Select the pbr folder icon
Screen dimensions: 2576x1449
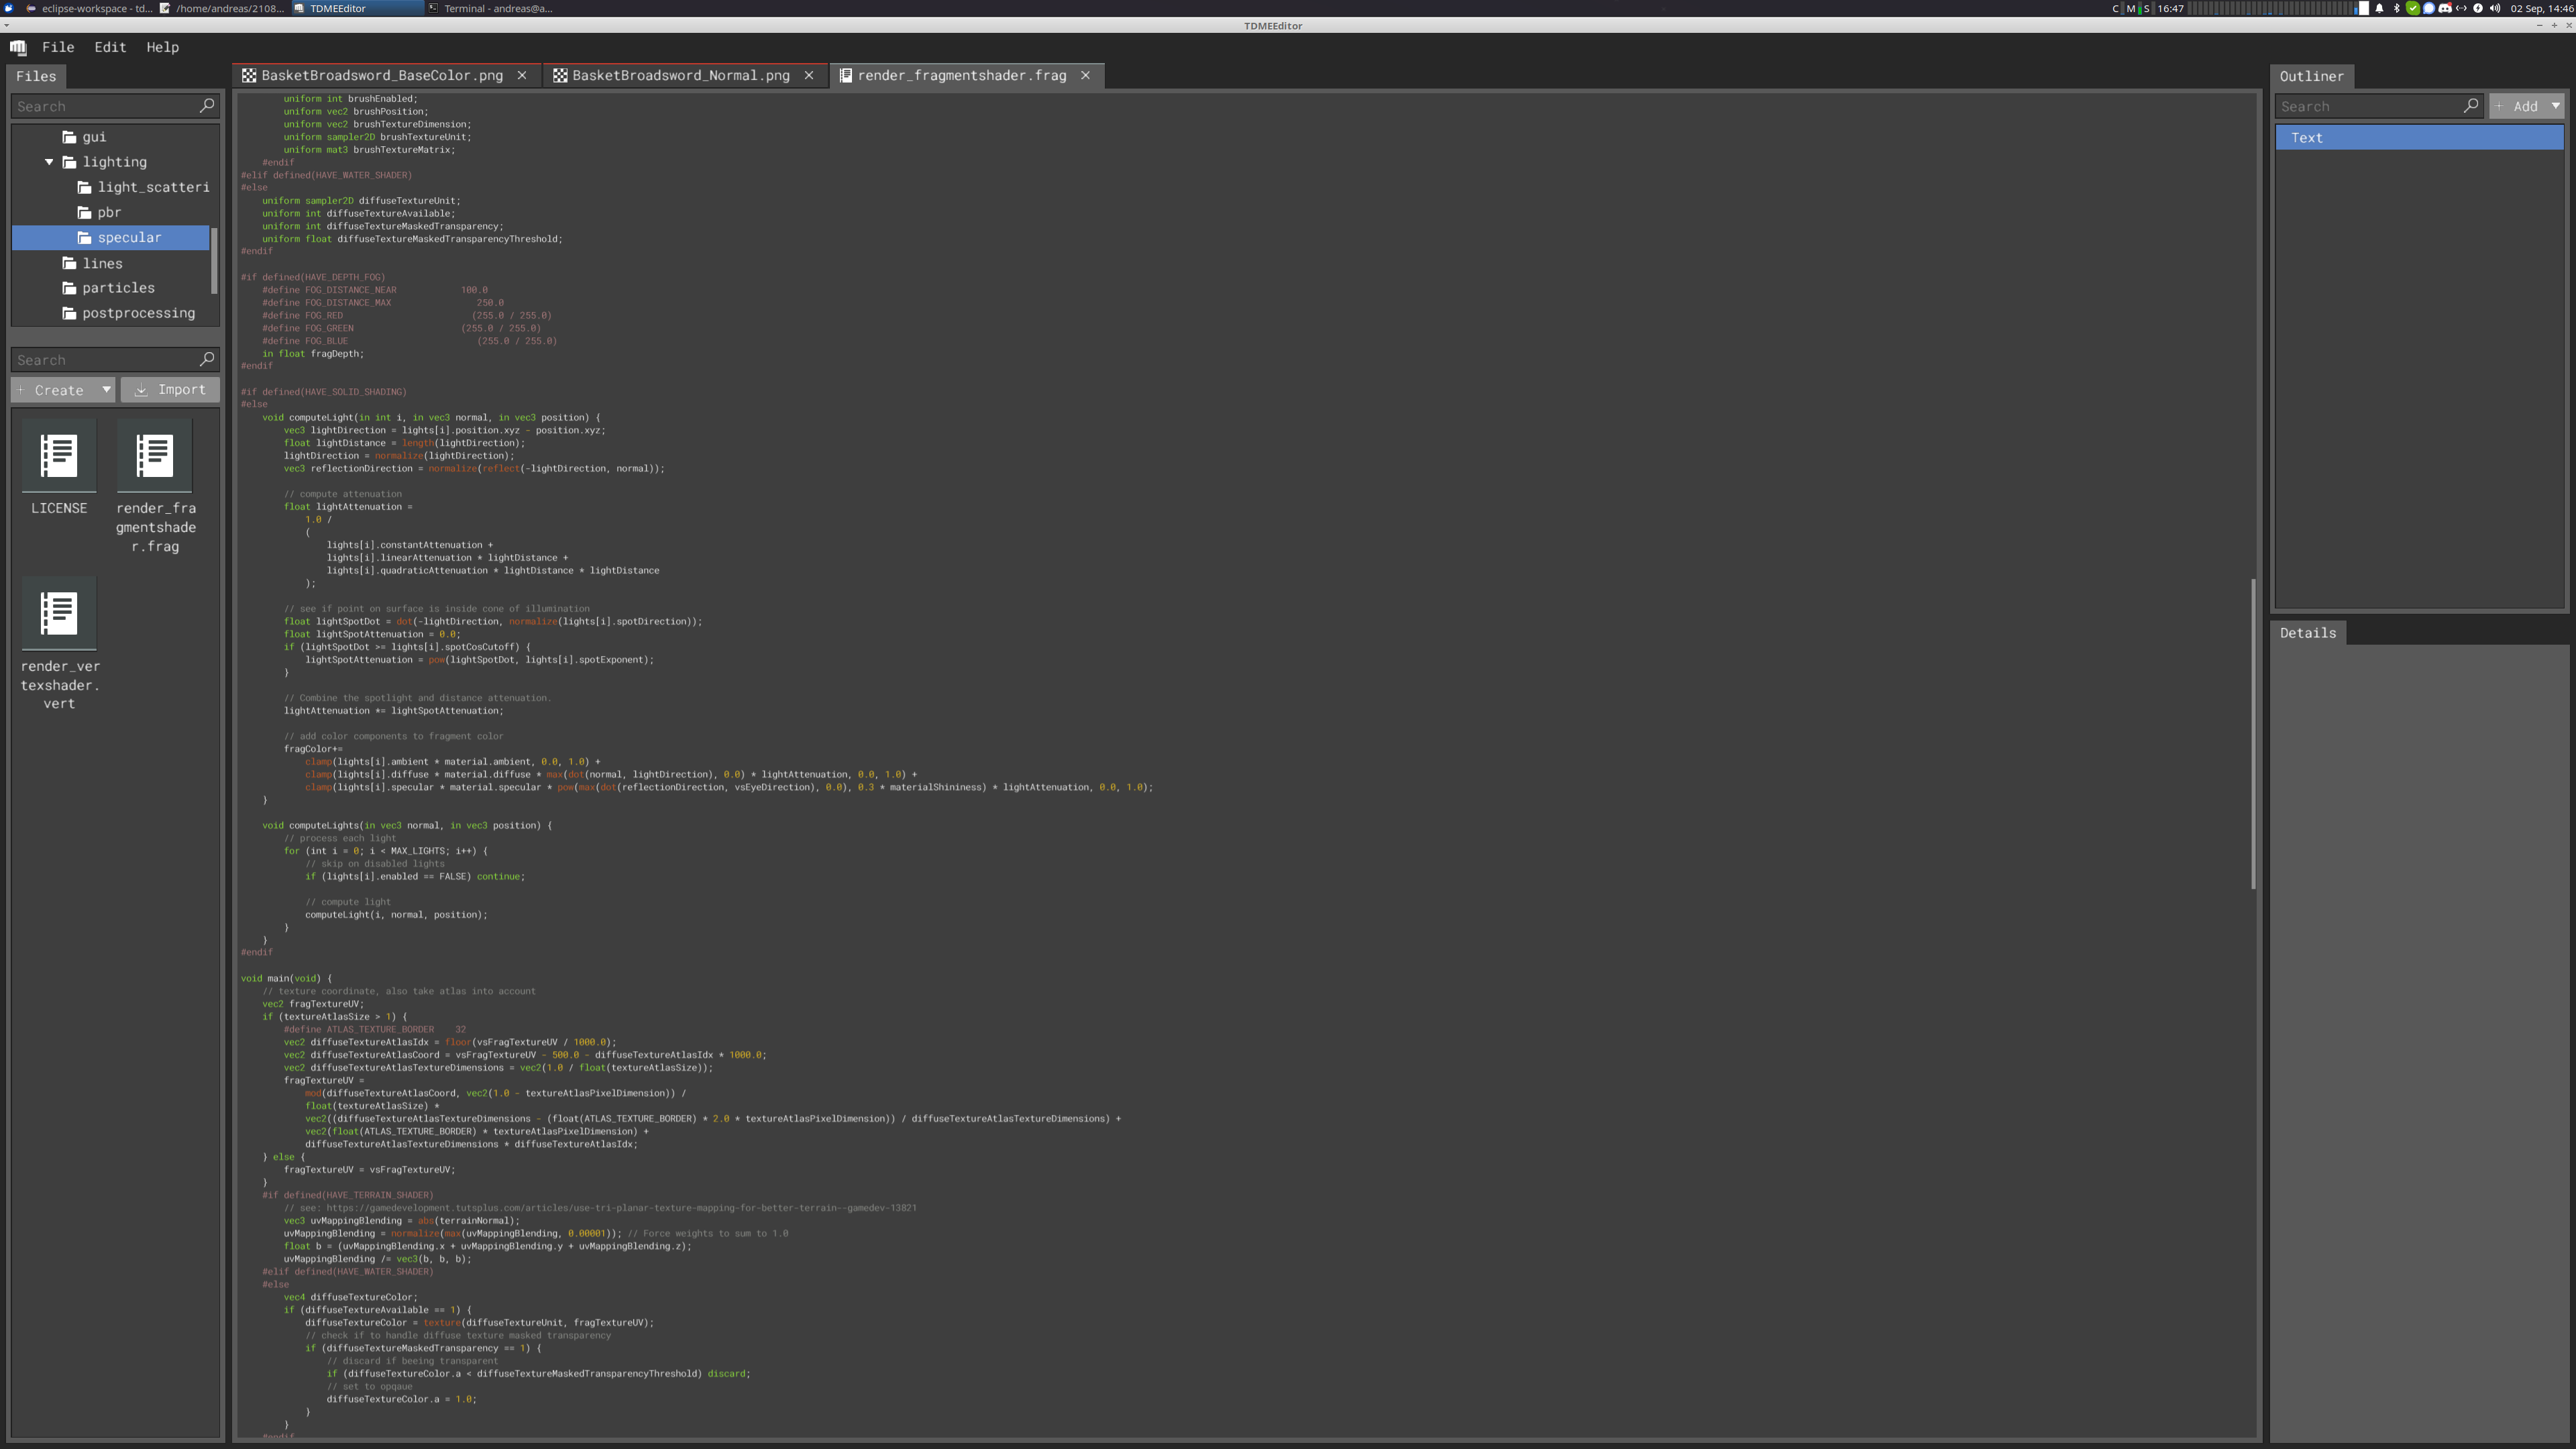coord(85,213)
